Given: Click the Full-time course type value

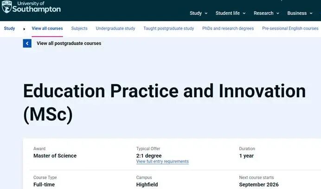Looking at the screenshot, I should pyautogui.click(x=44, y=184).
